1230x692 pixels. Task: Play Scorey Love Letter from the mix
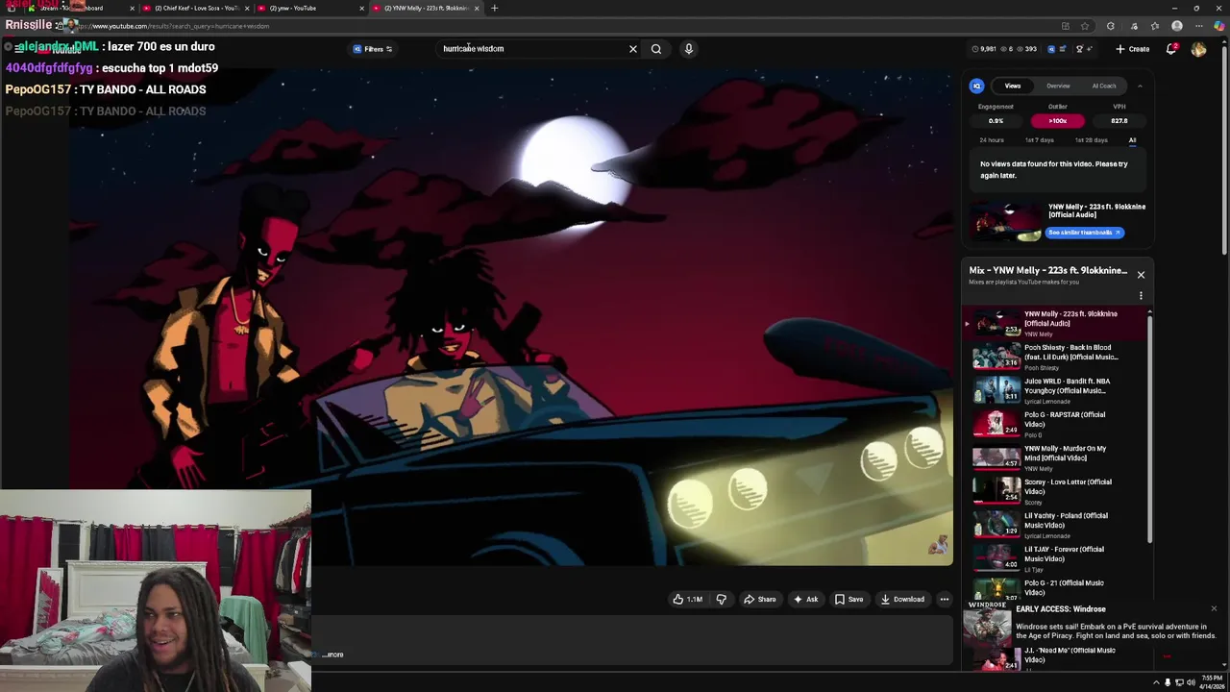(1057, 491)
